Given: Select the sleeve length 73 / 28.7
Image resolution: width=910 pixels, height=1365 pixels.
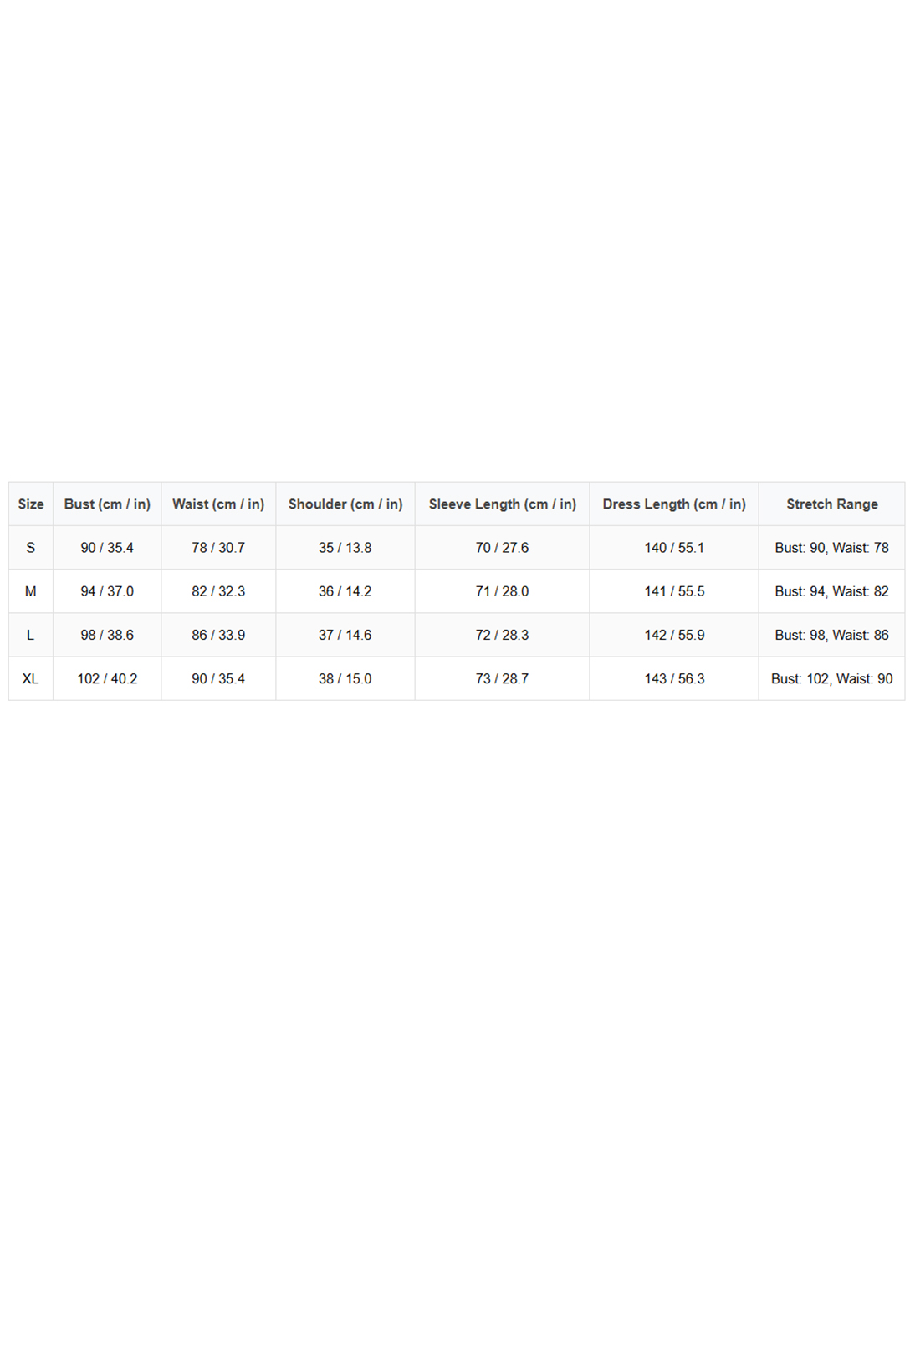Looking at the screenshot, I should pos(502,678).
